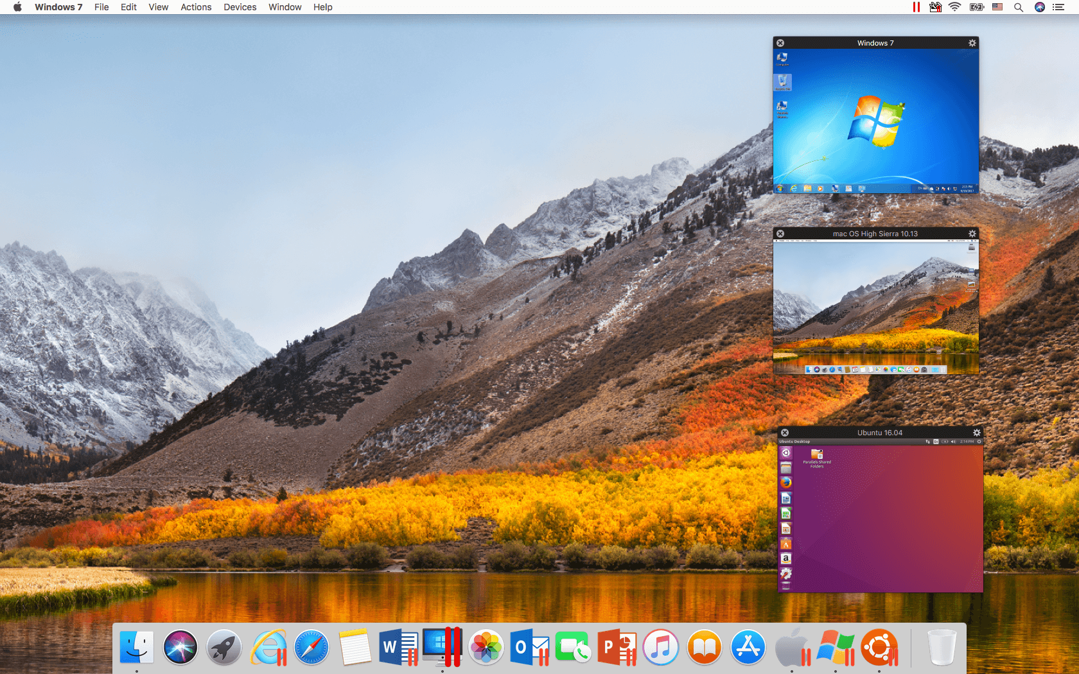Screen dimensions: 1079x674
Task: Click System Settings in Ubuntu launcher
Action: pos(785,574)
